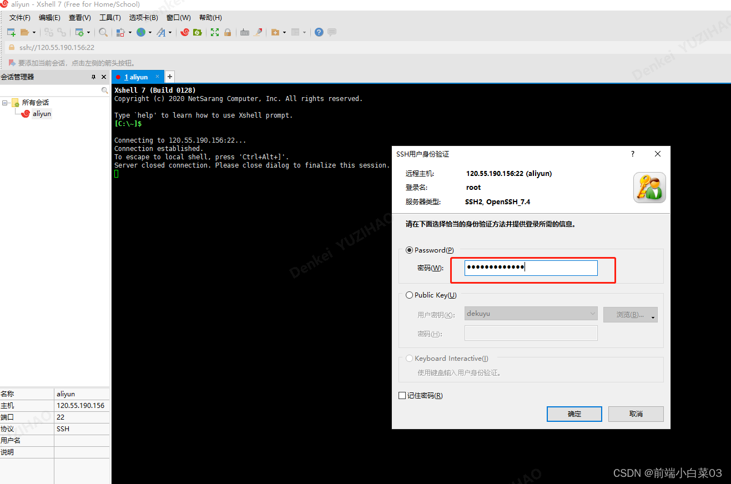This screenshot has width=731, height=484.
Task: Expand the Font dropdown arrow
Action: tap(170, 32)
